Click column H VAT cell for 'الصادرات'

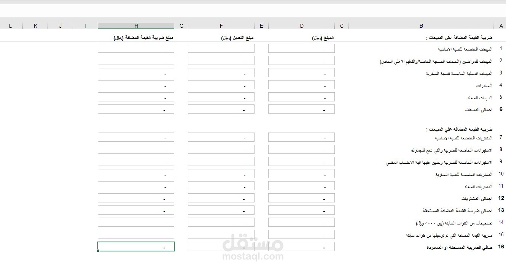136,85
